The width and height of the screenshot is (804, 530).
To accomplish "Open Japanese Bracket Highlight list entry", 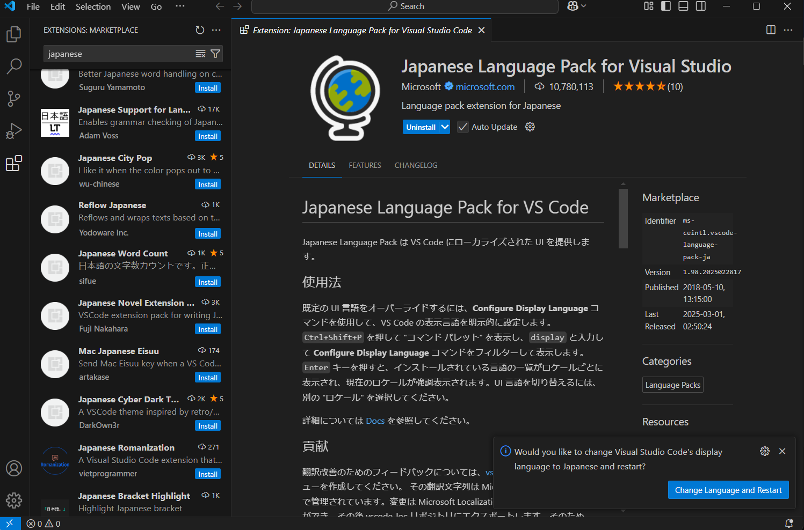I will tap(131, 503).
